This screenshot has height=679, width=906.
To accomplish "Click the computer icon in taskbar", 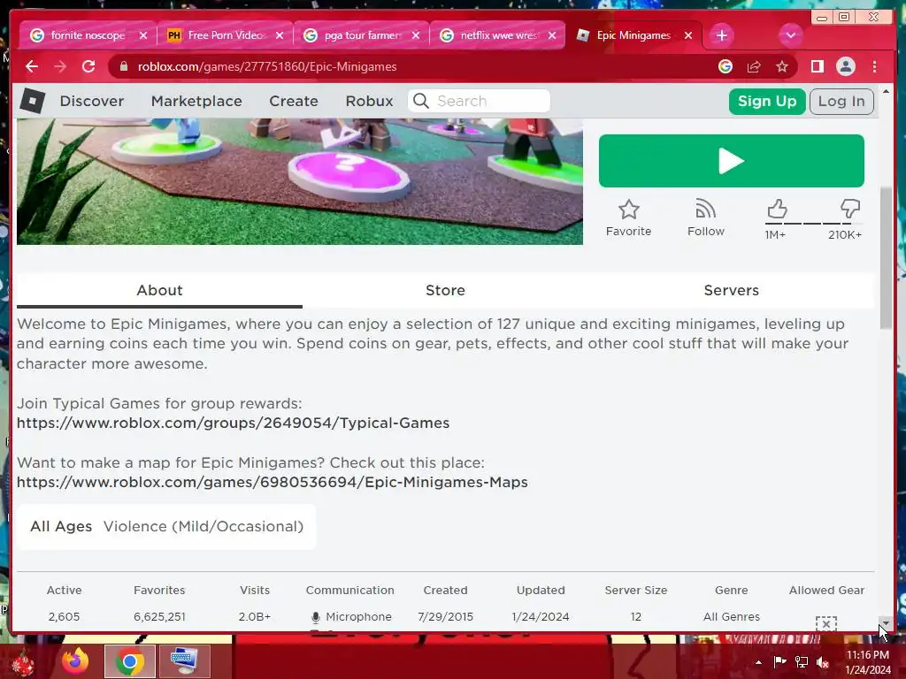I will (x=184, y=661).
